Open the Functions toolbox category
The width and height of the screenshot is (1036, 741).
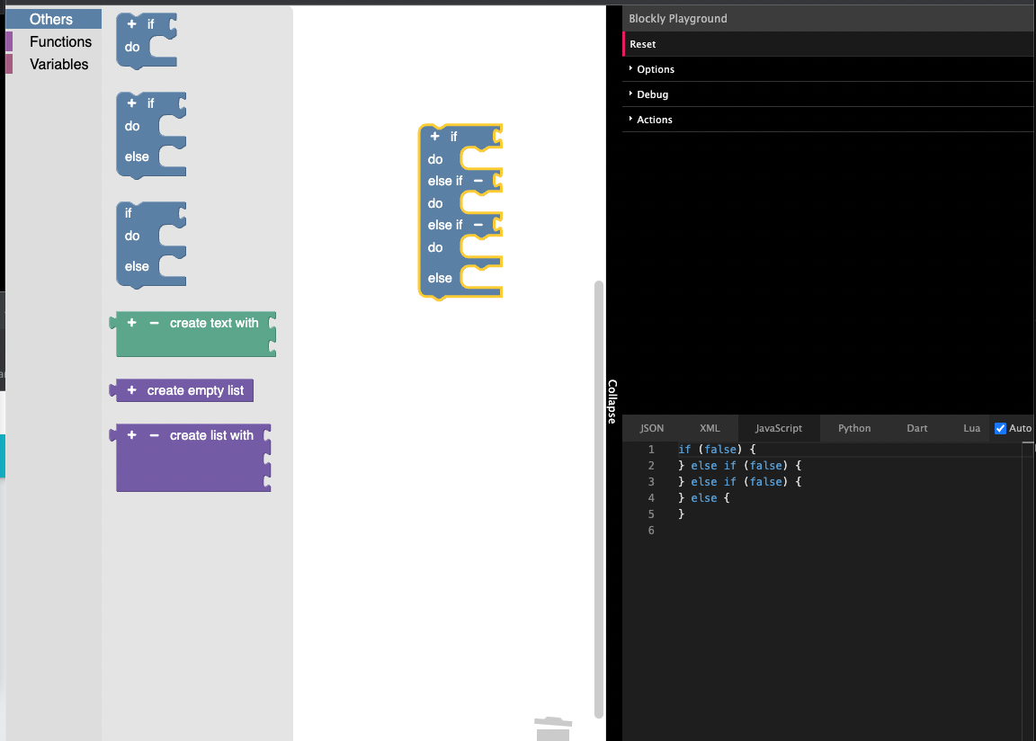click(x=54, y=41)
